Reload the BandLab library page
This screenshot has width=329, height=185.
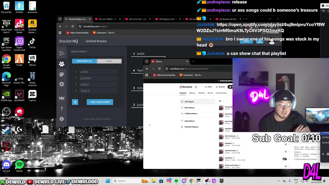pos(159,69)
